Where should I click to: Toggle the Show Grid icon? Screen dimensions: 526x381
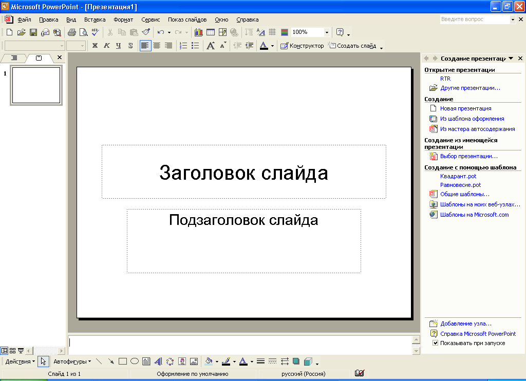click(x=272, y=32)
